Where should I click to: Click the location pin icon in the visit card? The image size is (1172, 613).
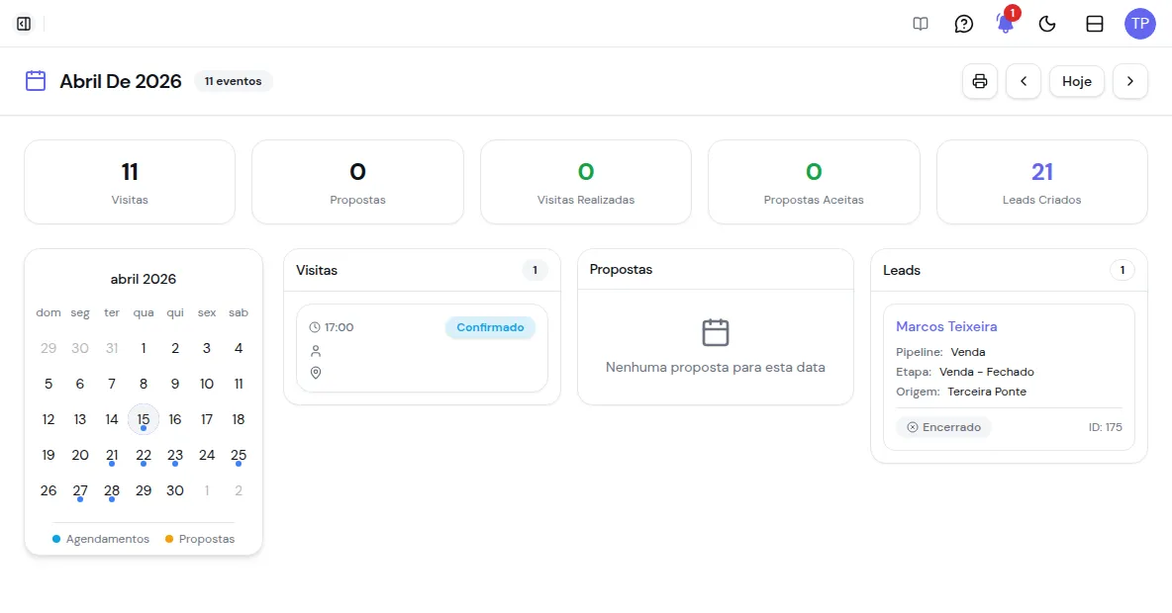[316, 373]
